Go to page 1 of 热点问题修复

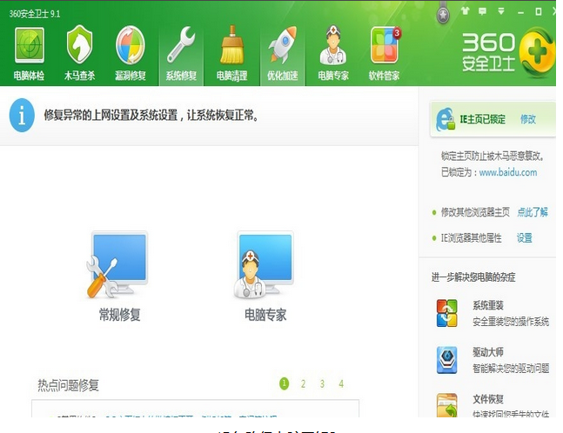click(x=284, y=383)
